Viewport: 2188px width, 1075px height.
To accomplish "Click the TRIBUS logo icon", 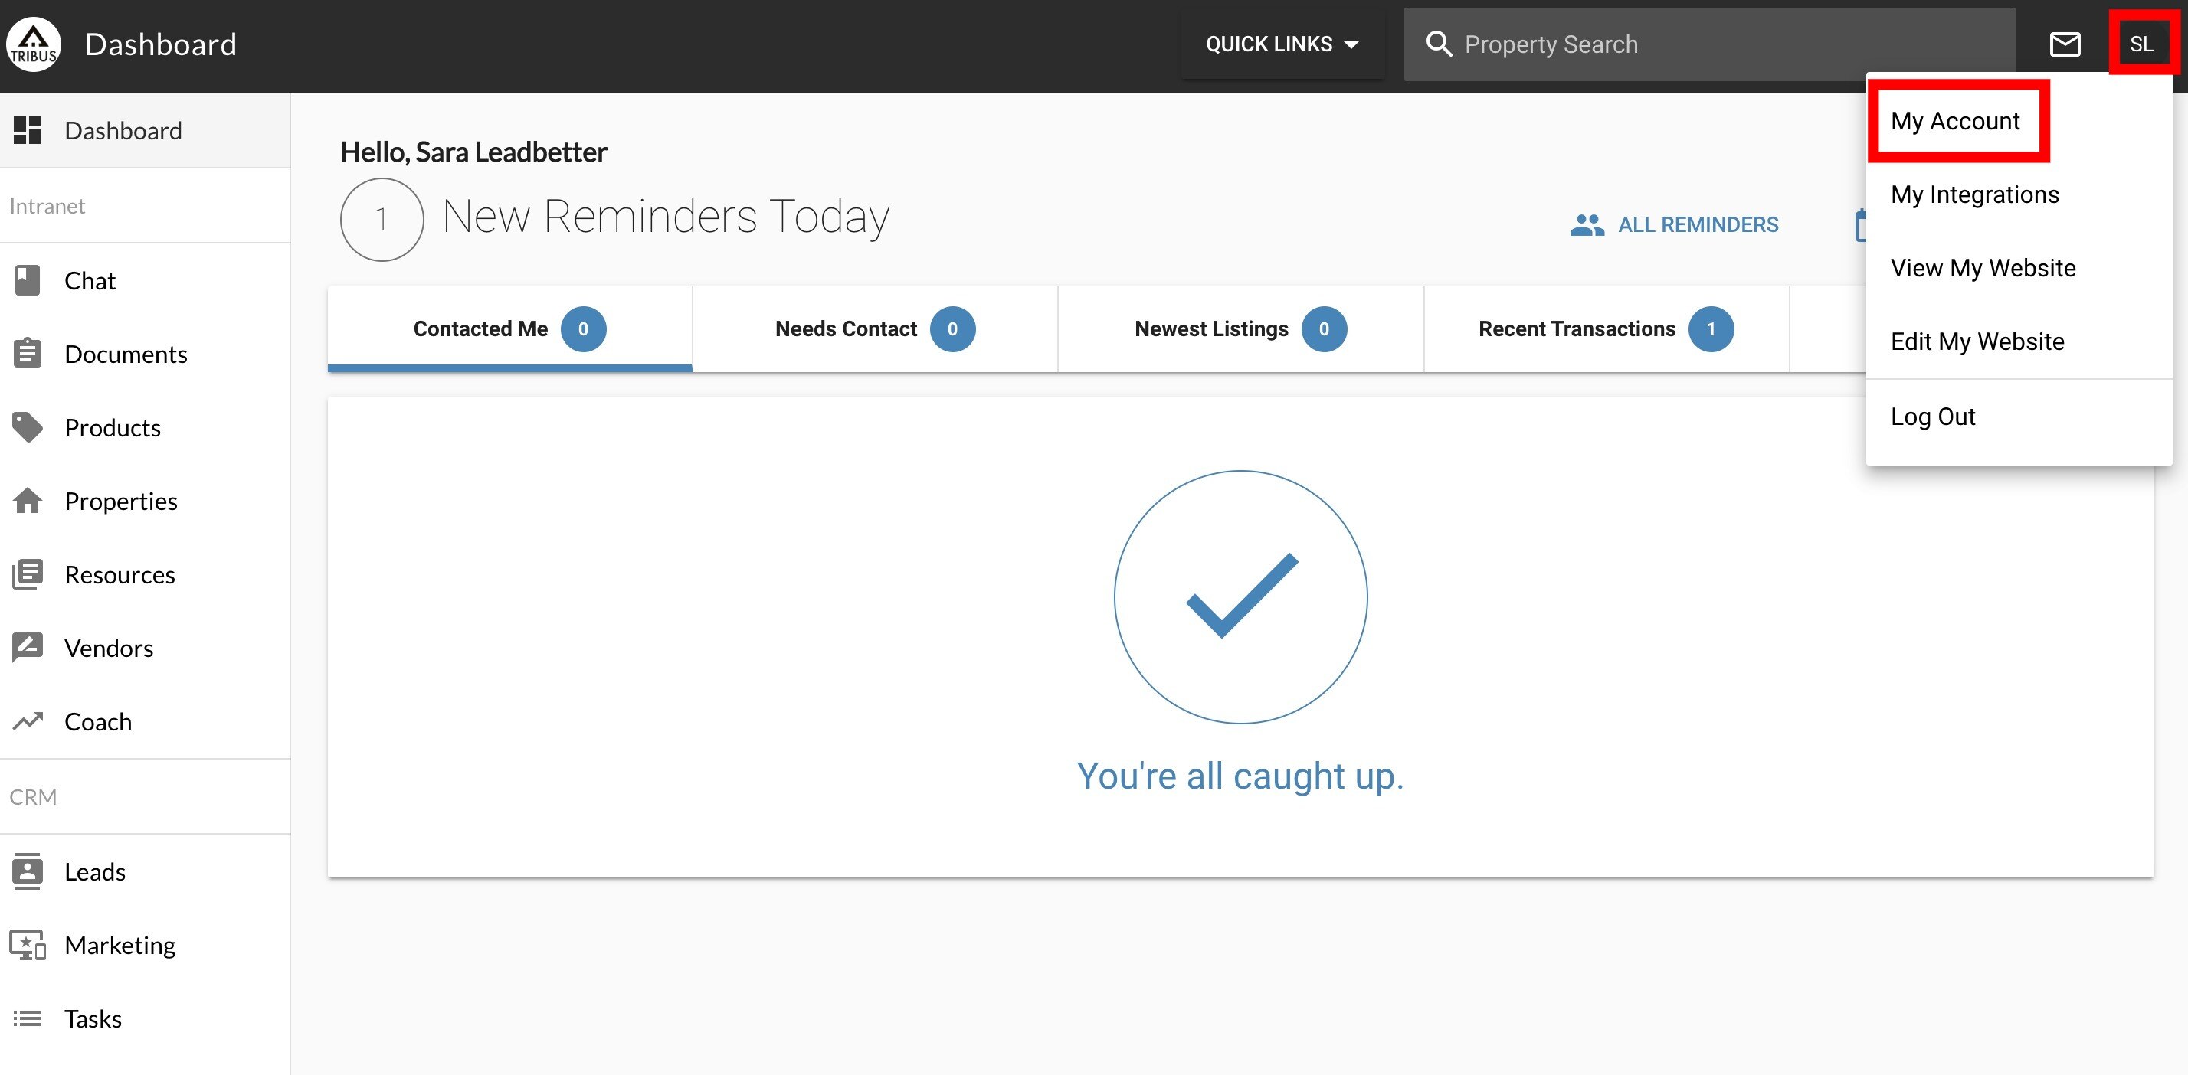I will 33,44.
